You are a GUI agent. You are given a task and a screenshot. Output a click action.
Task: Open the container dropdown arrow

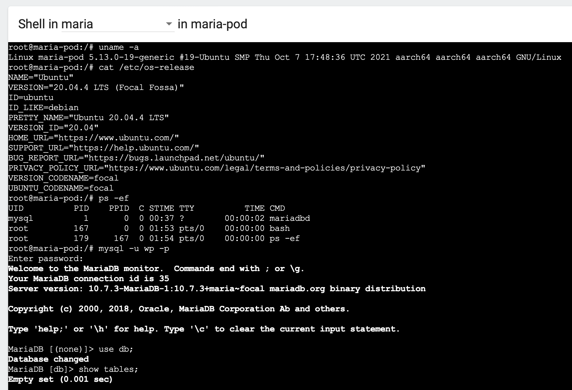point(169,24)
